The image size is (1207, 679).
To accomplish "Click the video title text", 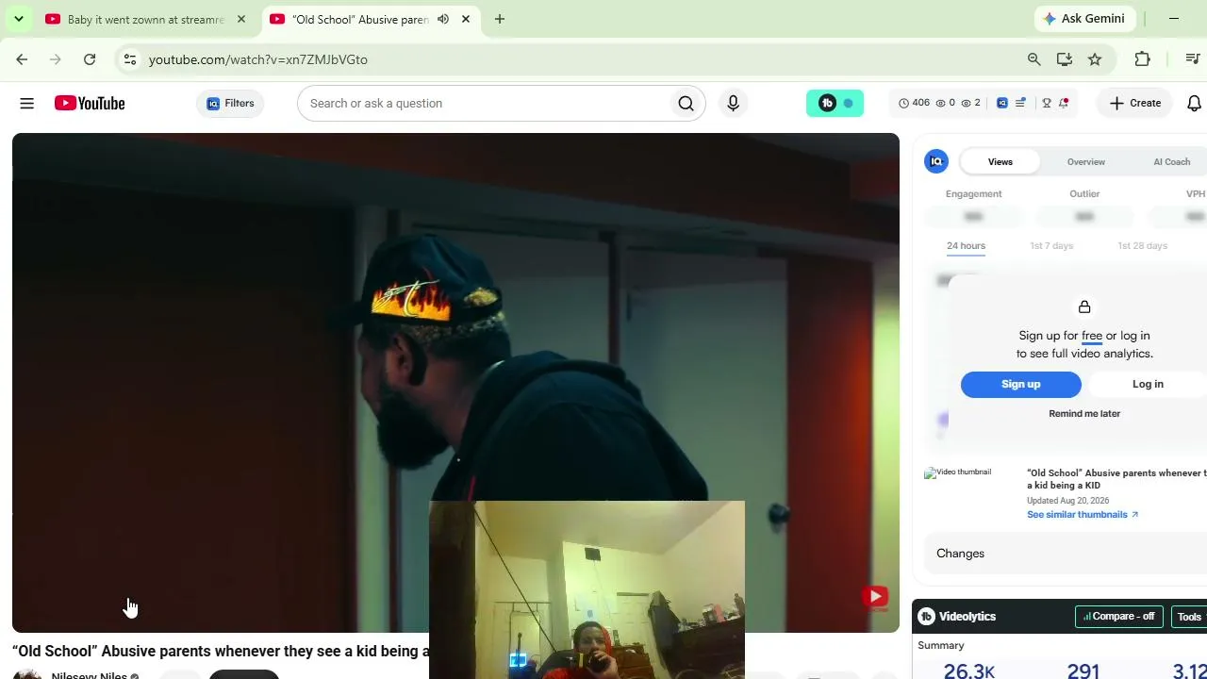I will point(221,652).
